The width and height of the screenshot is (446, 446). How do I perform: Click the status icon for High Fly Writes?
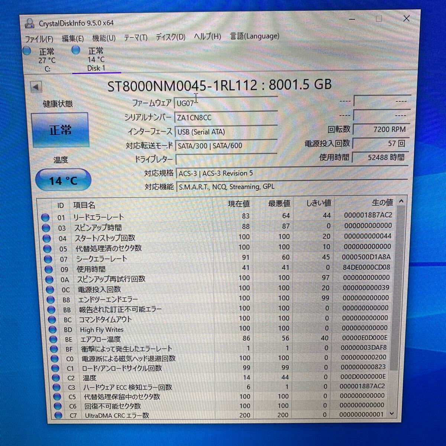click(53, 330)
